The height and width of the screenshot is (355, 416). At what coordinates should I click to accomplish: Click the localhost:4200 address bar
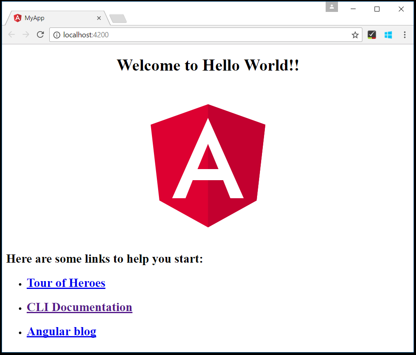[164, 34]
